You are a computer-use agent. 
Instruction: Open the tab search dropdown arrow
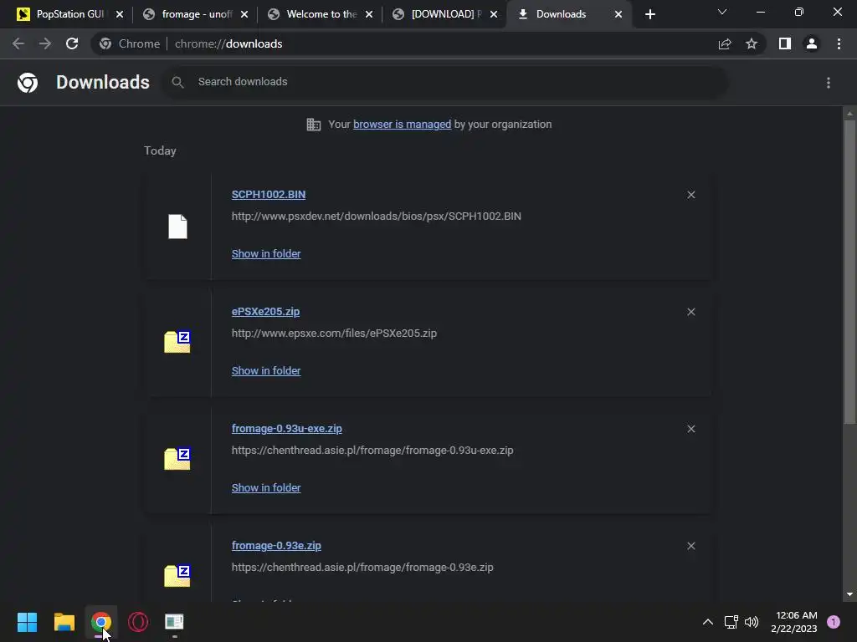(x=722, y=12)
